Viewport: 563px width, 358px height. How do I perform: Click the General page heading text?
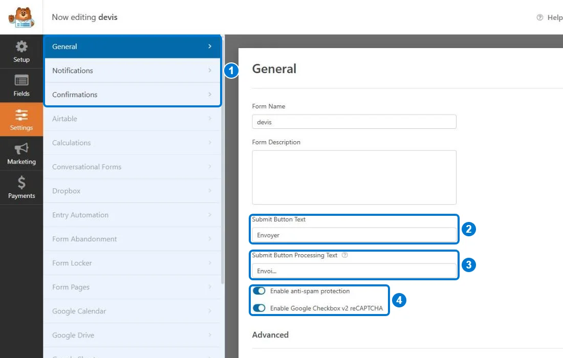[274, 69]
